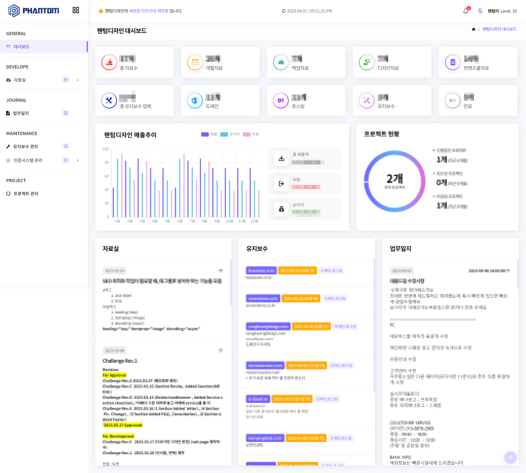Click the scroll-to-top round button
This screenshot has width=526, height=473.
(510, 458)
